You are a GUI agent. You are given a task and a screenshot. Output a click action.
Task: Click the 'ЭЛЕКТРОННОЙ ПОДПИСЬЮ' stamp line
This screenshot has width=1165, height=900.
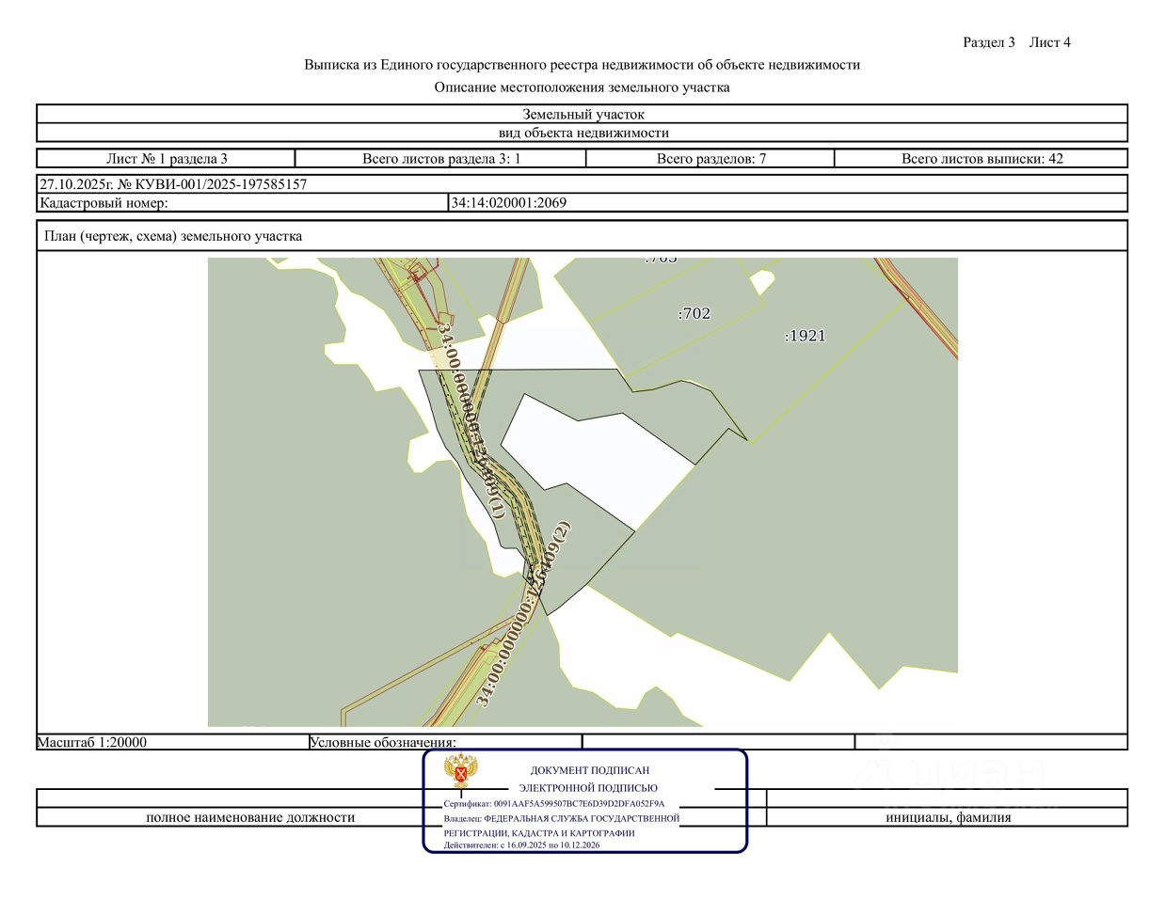tap(588, 788)
